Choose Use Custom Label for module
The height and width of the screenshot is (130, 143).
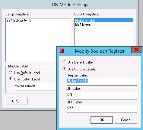[x=10, y=79]
